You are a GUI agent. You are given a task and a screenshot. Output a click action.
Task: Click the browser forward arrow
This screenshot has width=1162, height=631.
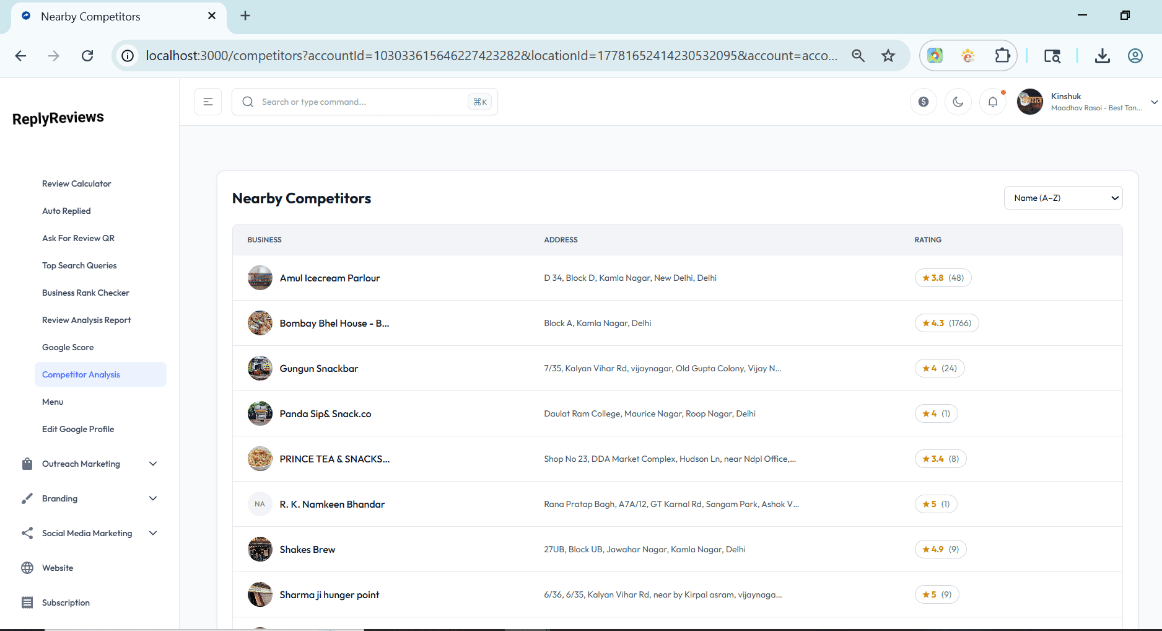(x=54, y=56)
